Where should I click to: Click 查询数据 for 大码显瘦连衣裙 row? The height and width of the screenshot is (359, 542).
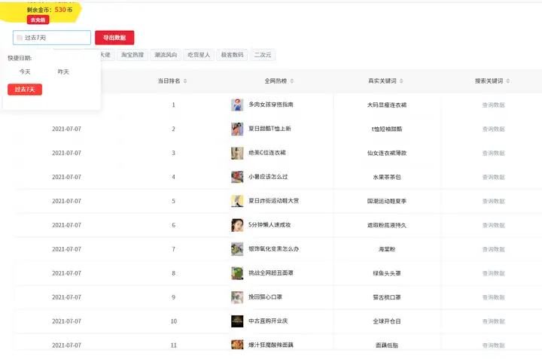493,105
